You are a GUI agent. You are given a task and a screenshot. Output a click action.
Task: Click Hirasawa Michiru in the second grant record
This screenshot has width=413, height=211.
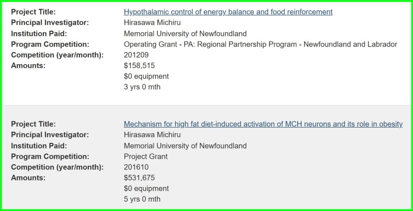152,135
